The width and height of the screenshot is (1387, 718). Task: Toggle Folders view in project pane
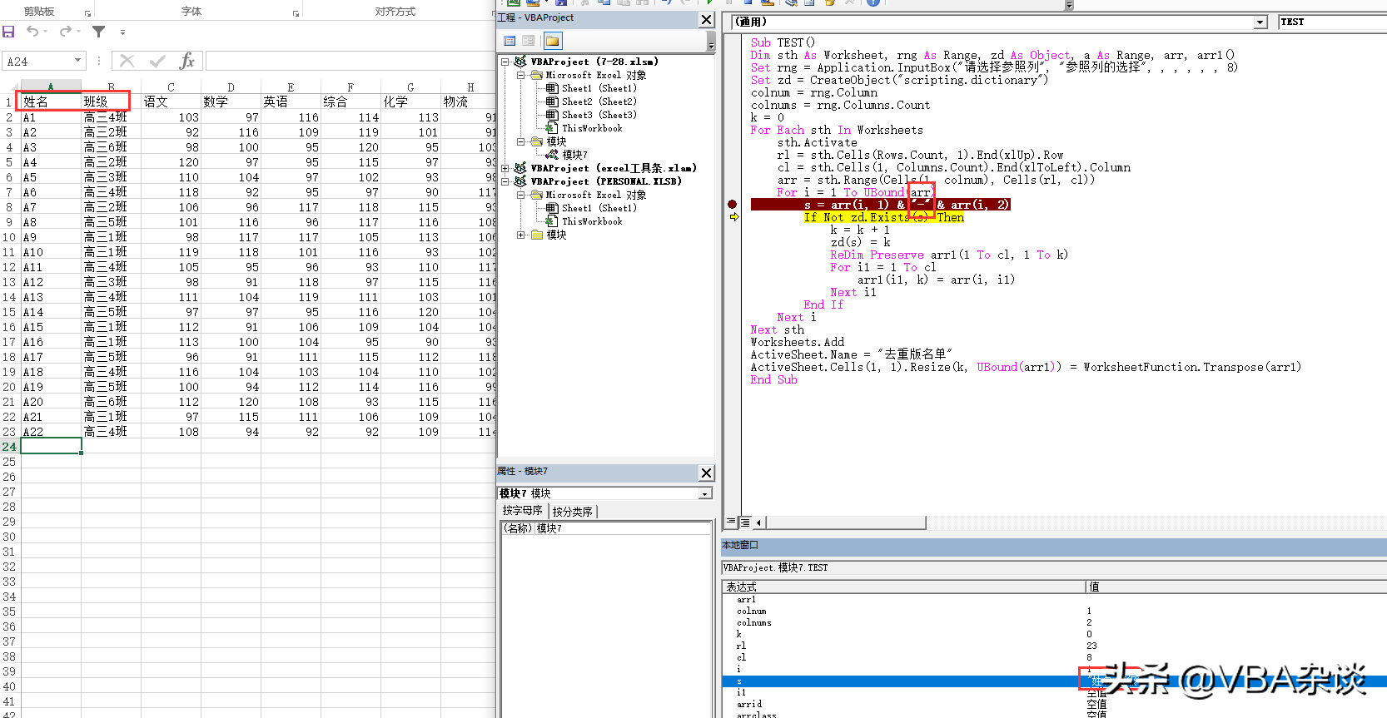(553, 40)
